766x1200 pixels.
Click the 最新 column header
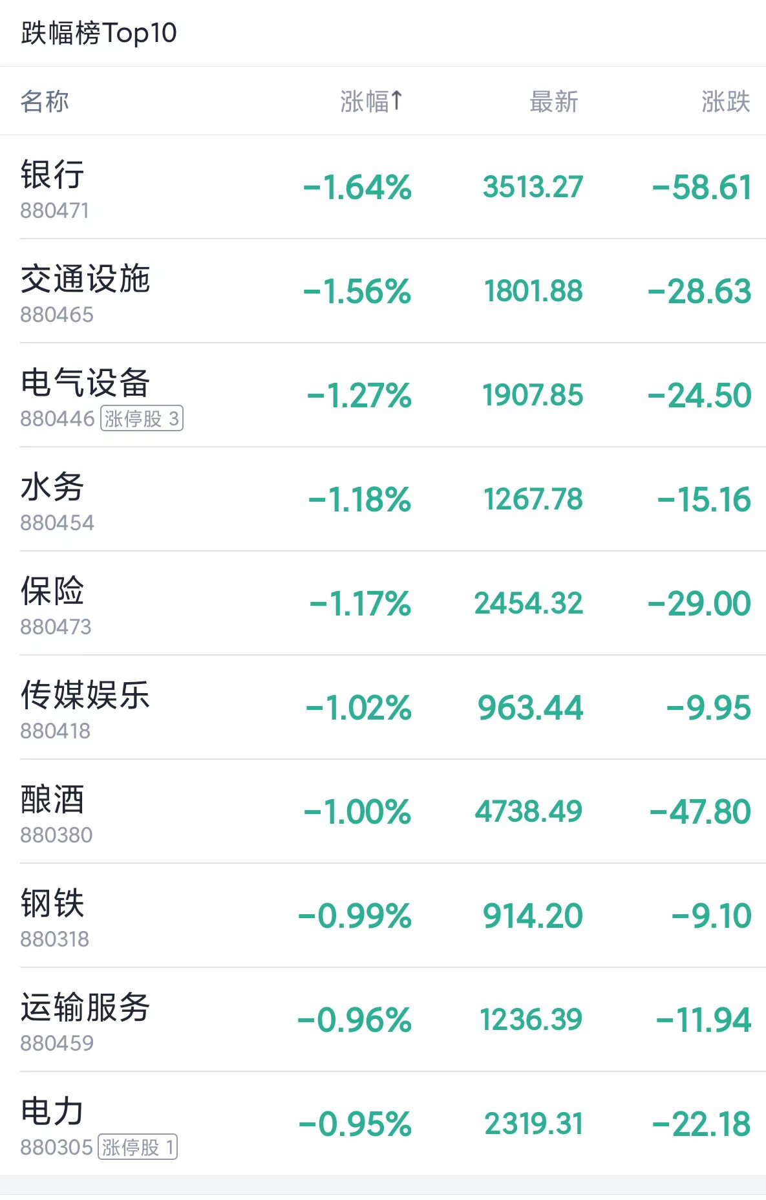pos(554,102)
